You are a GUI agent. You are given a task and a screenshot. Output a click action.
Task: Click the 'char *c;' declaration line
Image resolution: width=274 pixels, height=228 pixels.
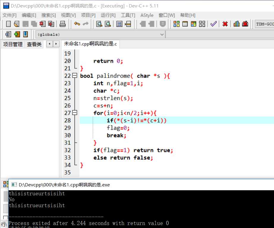[106, 91]
